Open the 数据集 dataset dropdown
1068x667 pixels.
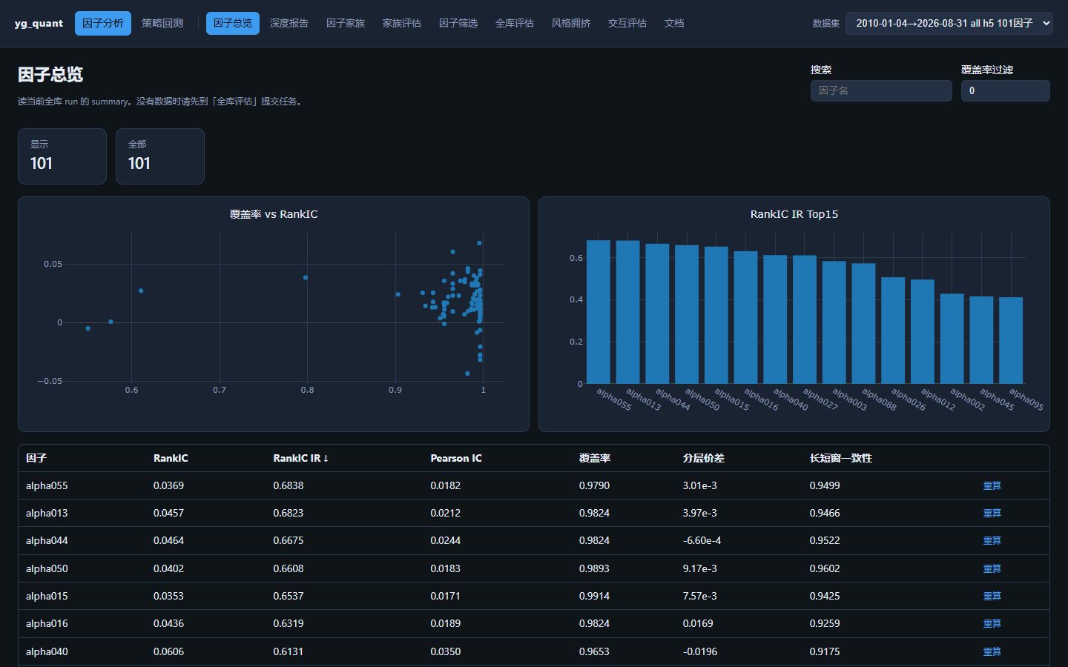(x=949, y=23)
